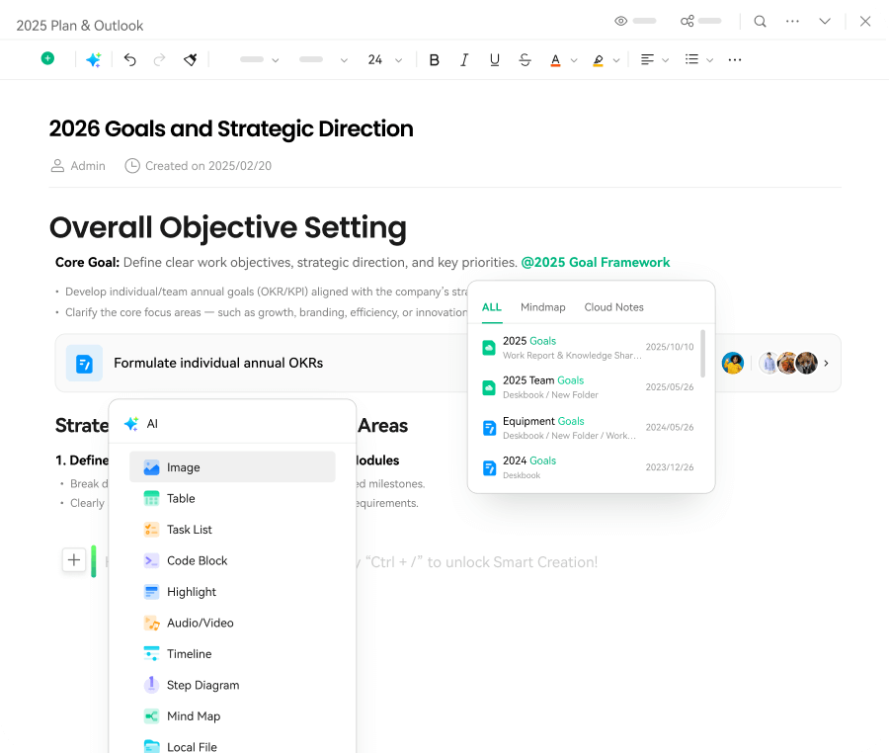Click the search results scrollbar
Viewport: 889px width, 753px height.
pyautogui.click(x=703, y=354)
